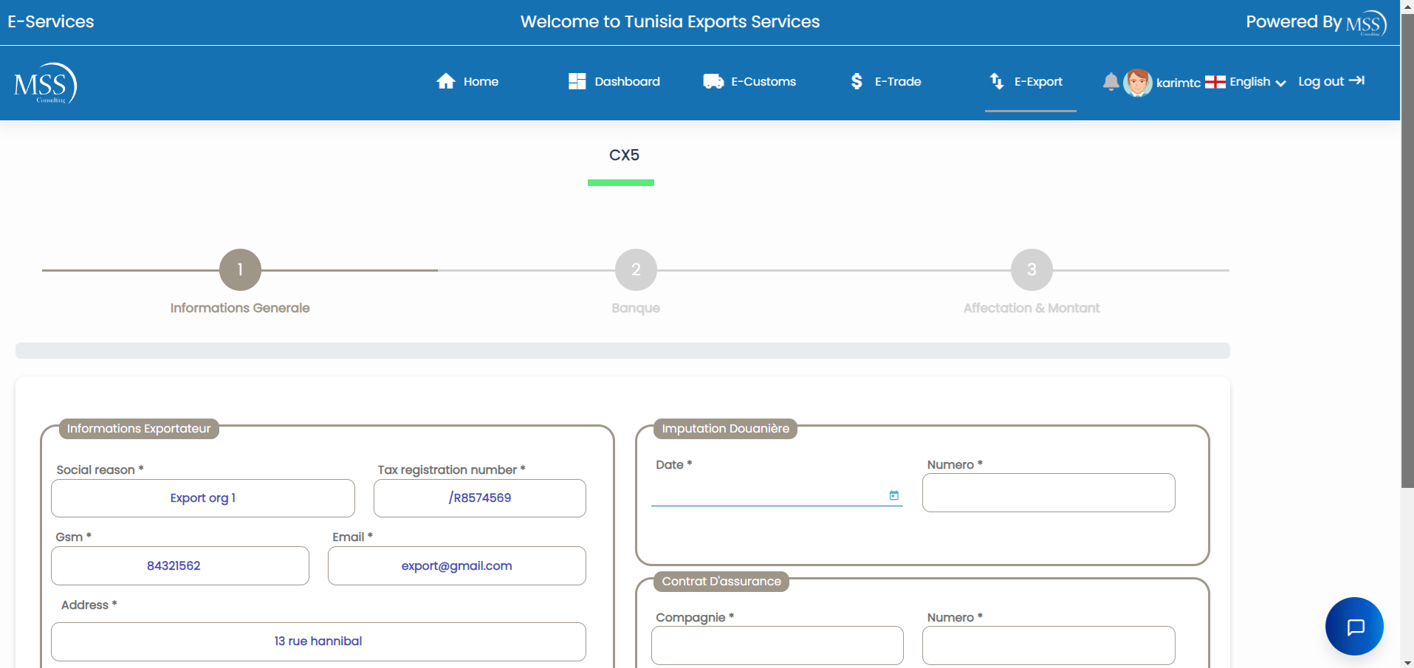Click the E-Export arrows icon
Image resolution: width=1414 pixels, height=668 pixels.
[997, 81]
